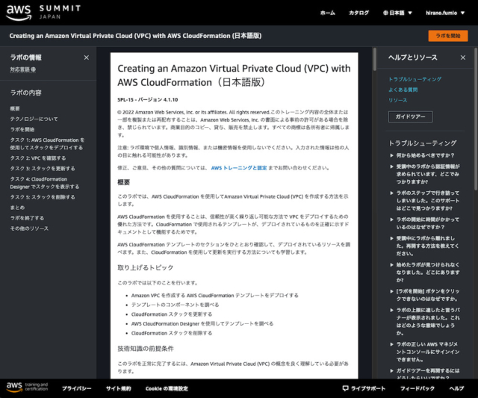Open the 日本語 language dropdown

[x=397, y=13]
